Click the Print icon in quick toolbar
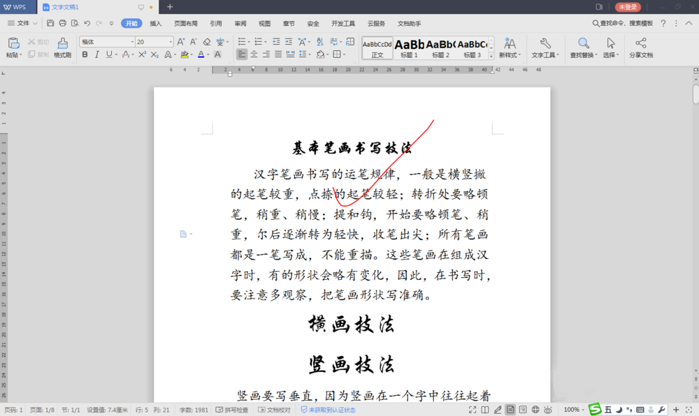The image size is (699, 416). tap(62, 23)
